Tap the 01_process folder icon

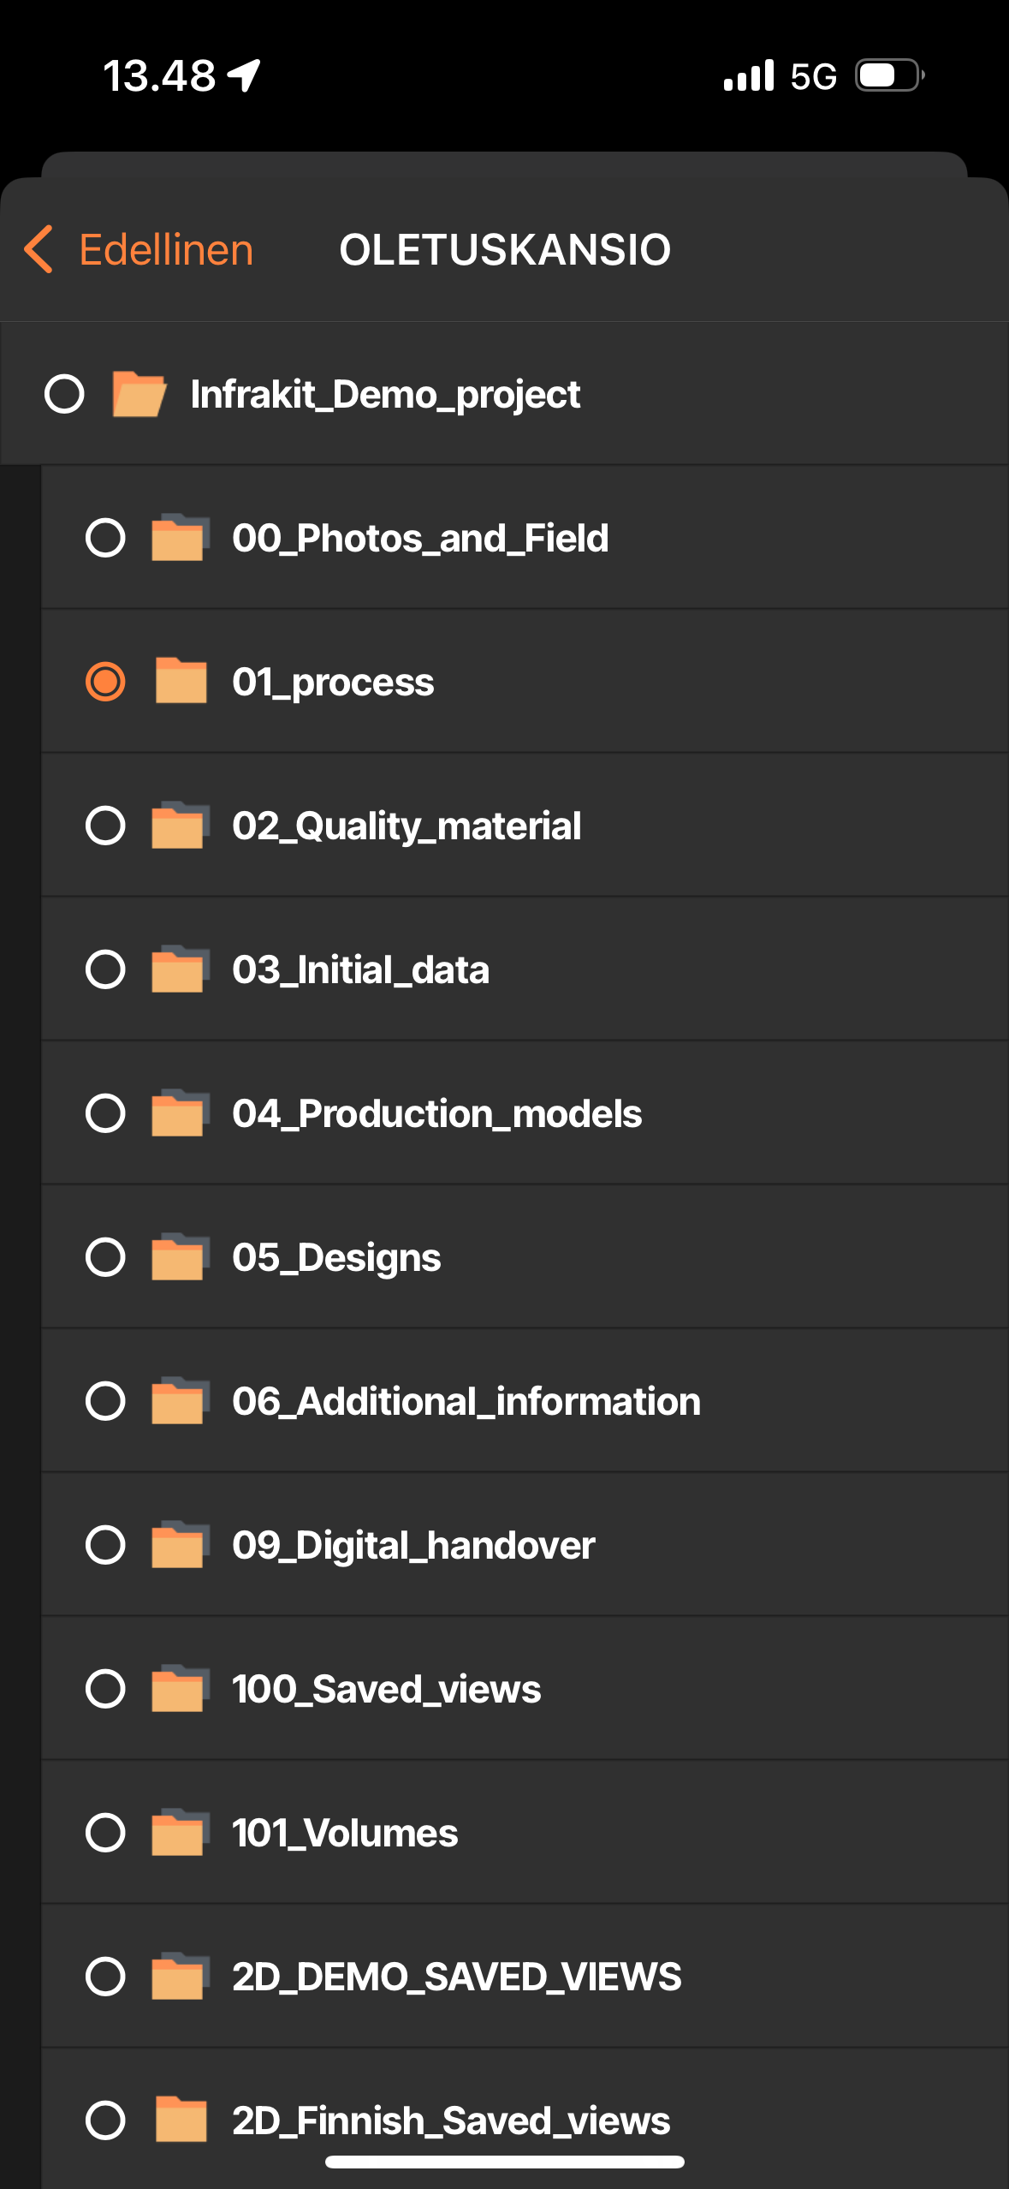[x=180, y=682]
